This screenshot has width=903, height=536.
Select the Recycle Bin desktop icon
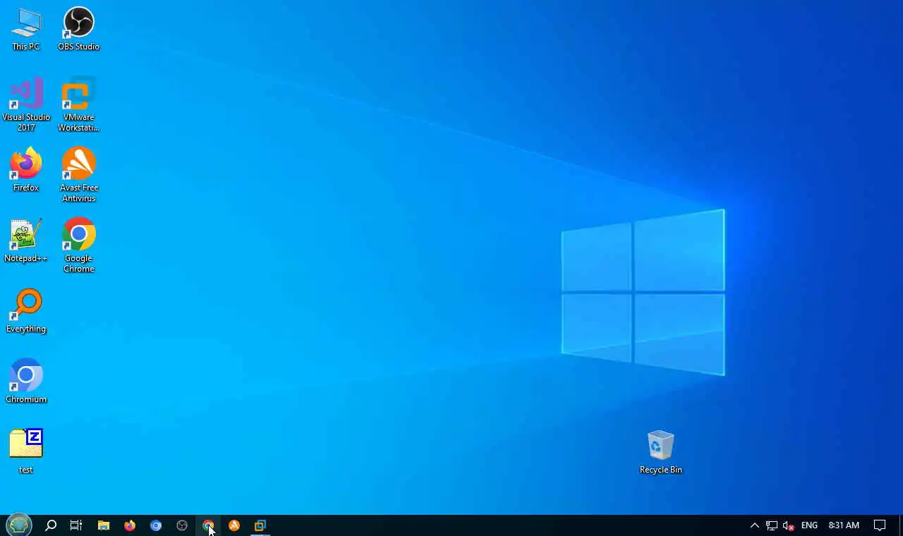point(660,452)
